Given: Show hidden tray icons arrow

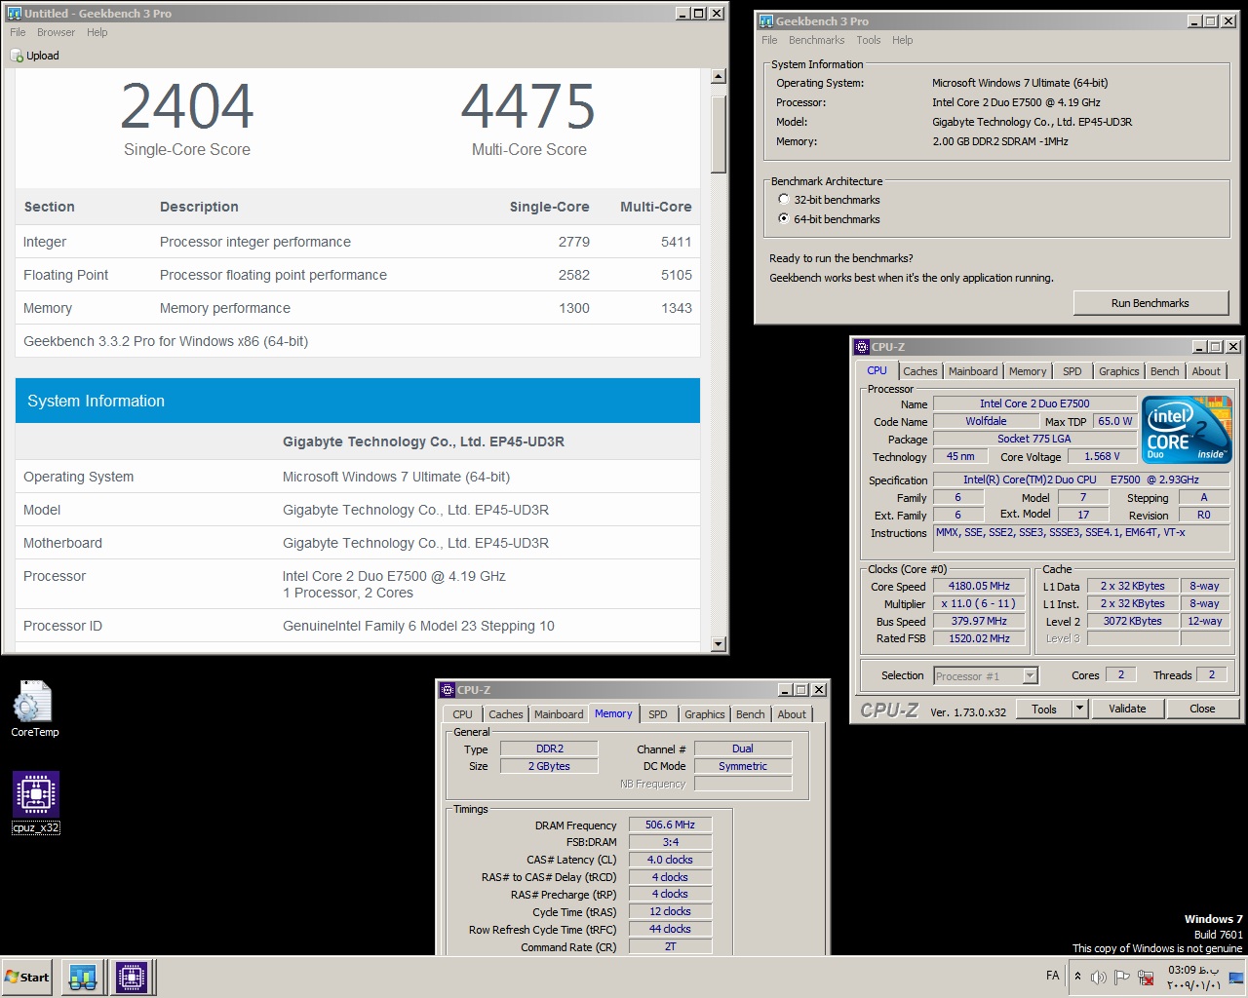Looking at the screenshot, I should 1077,976.
